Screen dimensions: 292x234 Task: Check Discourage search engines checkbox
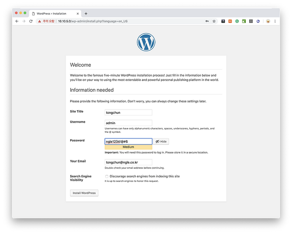pyautogui.click(x=107, y=177)
